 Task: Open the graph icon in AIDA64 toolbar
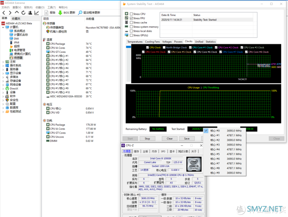(36, 13)
